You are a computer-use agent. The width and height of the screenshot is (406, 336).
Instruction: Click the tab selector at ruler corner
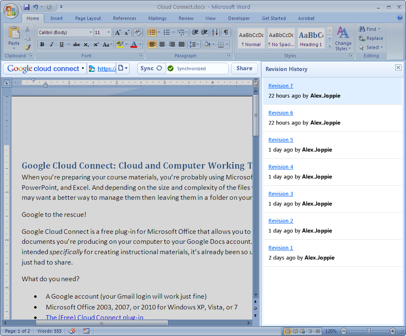(7, 83)
